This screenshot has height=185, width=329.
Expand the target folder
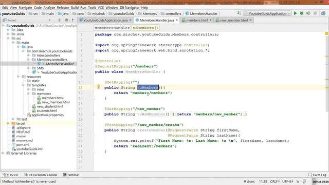(x=8, y=123)
